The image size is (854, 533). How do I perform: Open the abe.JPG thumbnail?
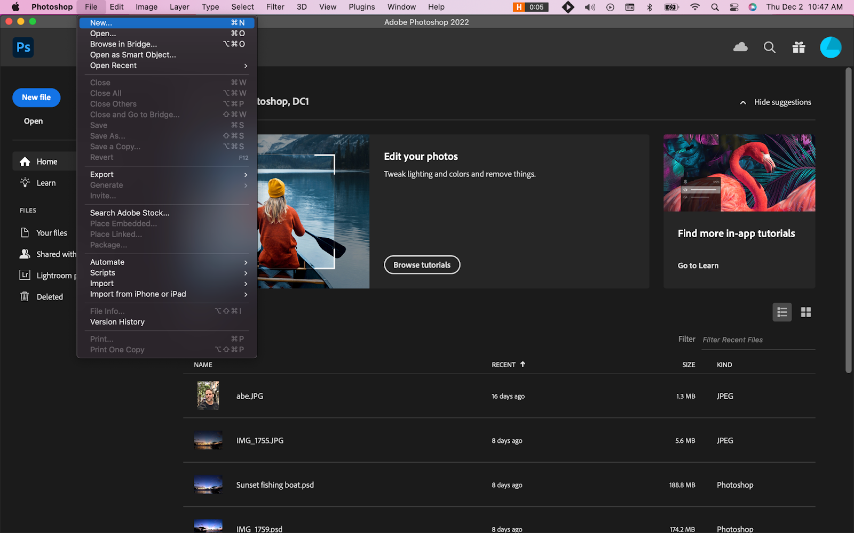click(x=208, y=395)
